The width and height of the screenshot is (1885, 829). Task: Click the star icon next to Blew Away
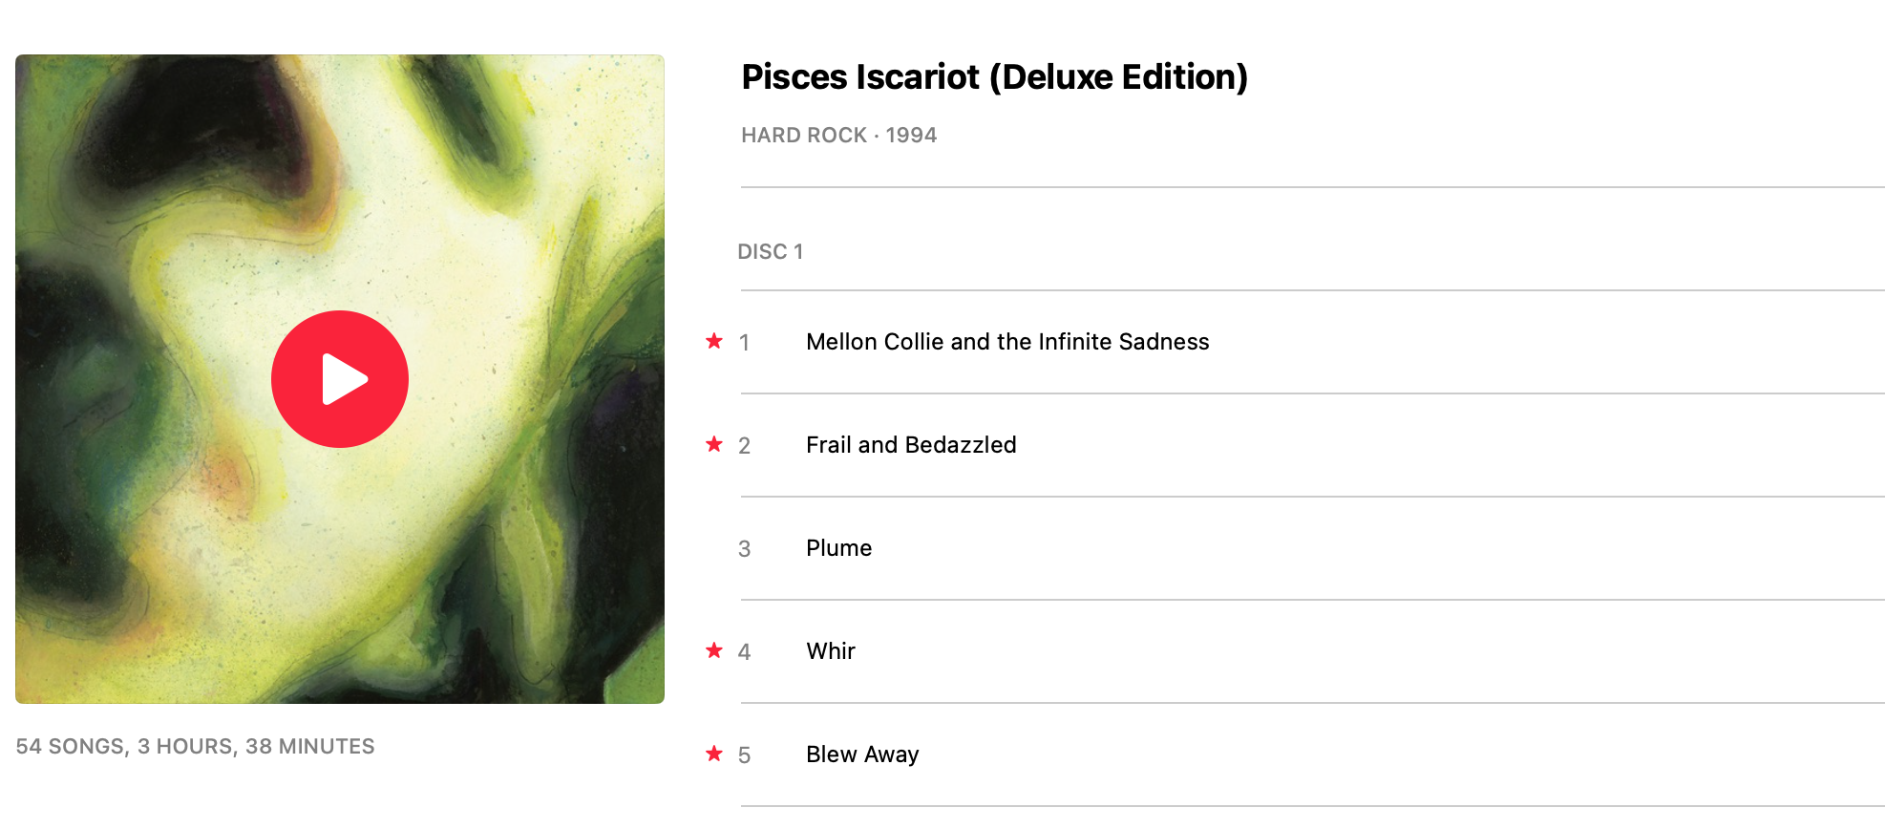click(714, 754)
